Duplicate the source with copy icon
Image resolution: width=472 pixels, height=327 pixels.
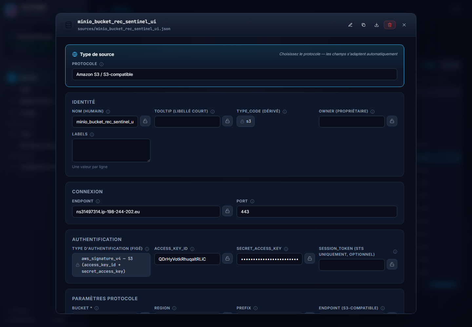(x=364, y=25)
